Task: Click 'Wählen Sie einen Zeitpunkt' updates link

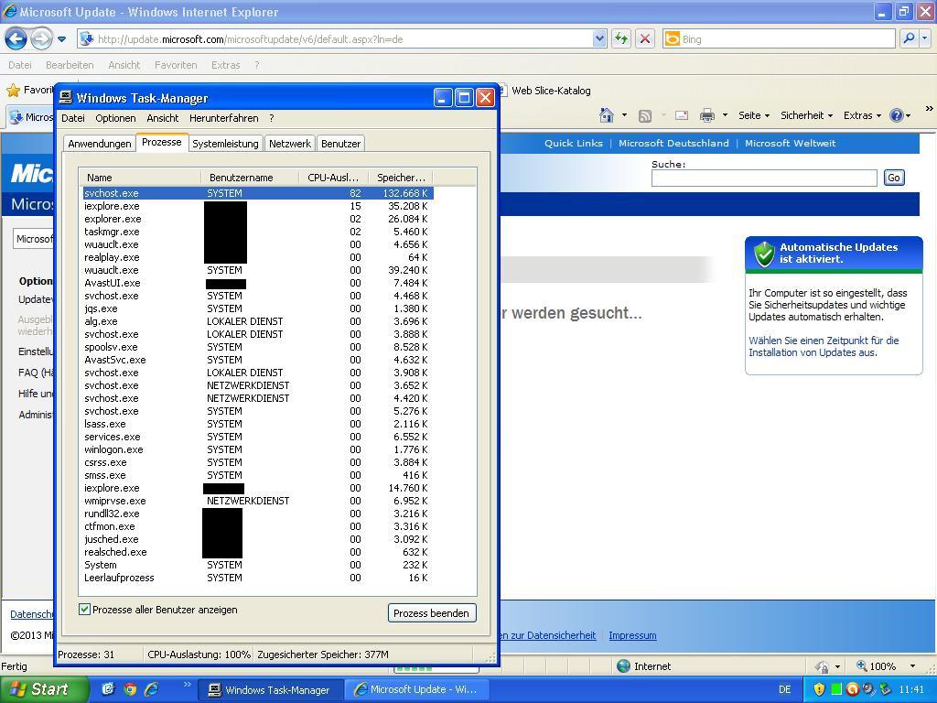Action: click(x=824, y=347)
